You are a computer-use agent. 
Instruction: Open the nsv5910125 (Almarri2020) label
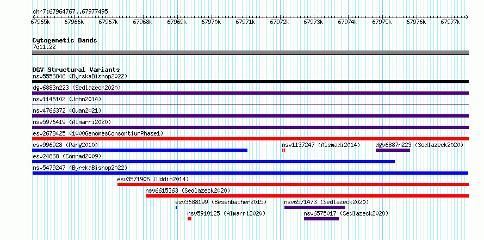click(x=227, y=213)
